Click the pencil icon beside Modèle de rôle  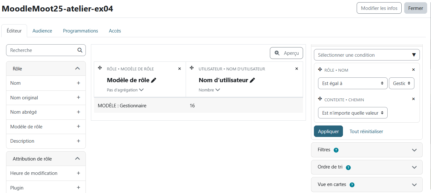click(x=154, y=80)
